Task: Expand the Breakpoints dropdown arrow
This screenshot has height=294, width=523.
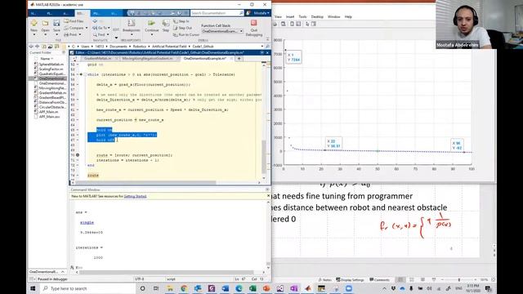Action: [132, 34]
